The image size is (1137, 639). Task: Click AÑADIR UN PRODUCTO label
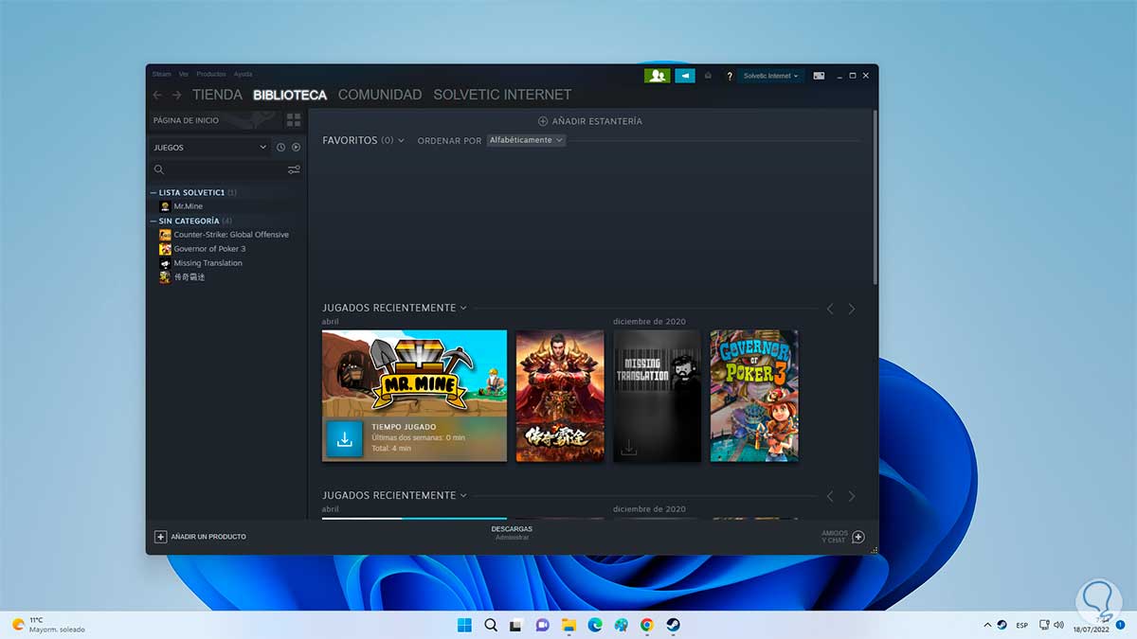tap(208, 537)
